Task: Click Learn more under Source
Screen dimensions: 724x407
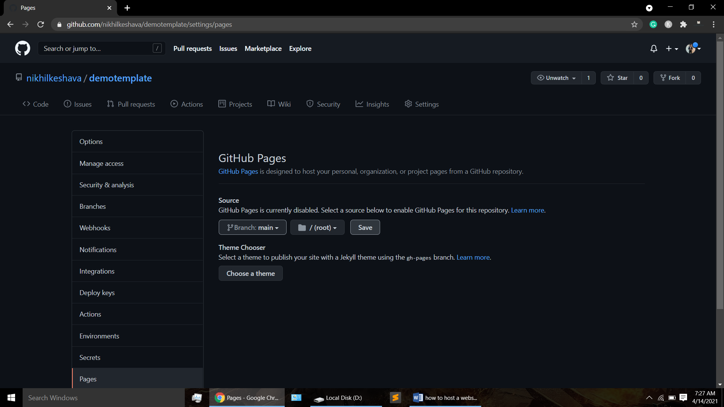Action: coord(527,210)
